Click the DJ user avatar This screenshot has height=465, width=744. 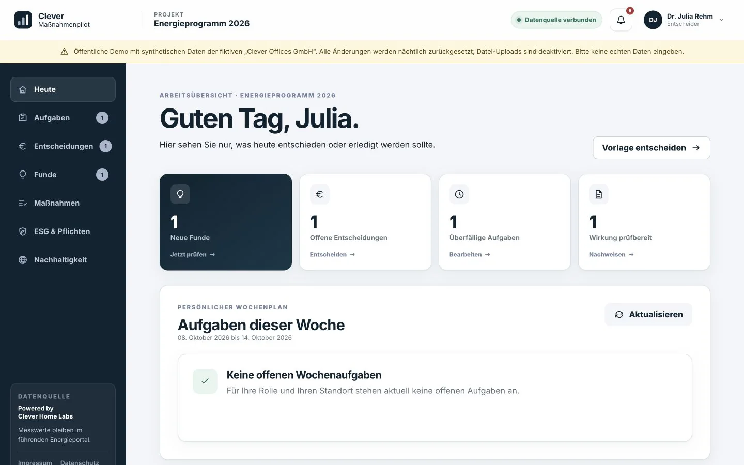(653, 20)
